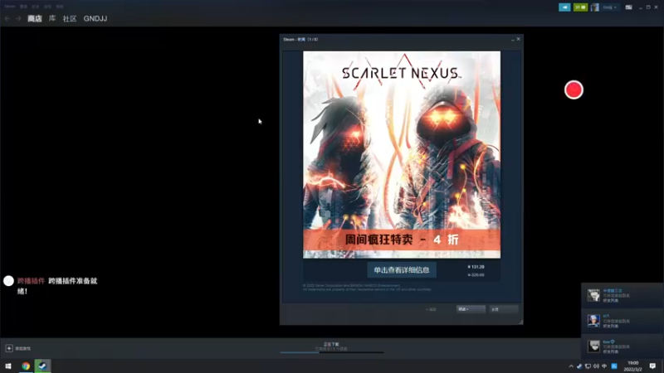Click the 单击查看详细信息 button
664x373 pixels.
pyautogui.click(x=402, y=270)
